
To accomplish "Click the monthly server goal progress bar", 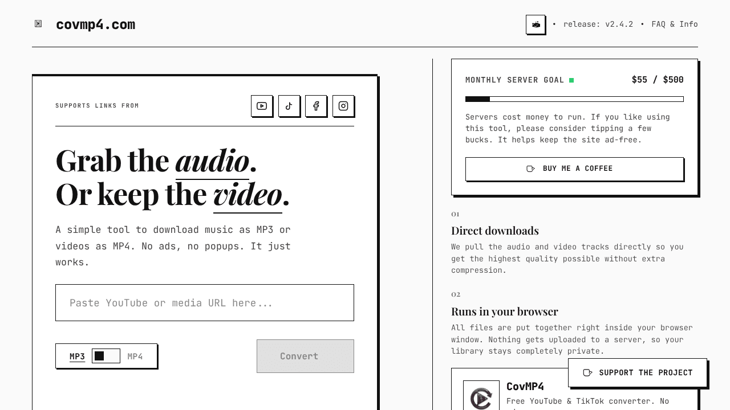I will click(574, 99).
